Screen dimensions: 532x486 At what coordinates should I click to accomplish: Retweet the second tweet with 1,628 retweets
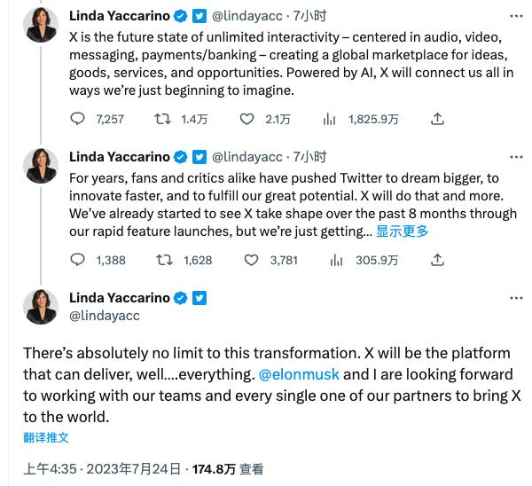164,260
